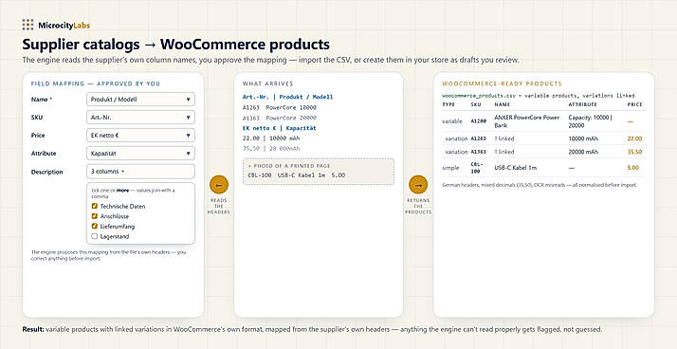The height and width of the screenshot is (349, 677).
Task: Uncheck the 'Anschlüsse' checkbox
Action: (x=95, y=216)
